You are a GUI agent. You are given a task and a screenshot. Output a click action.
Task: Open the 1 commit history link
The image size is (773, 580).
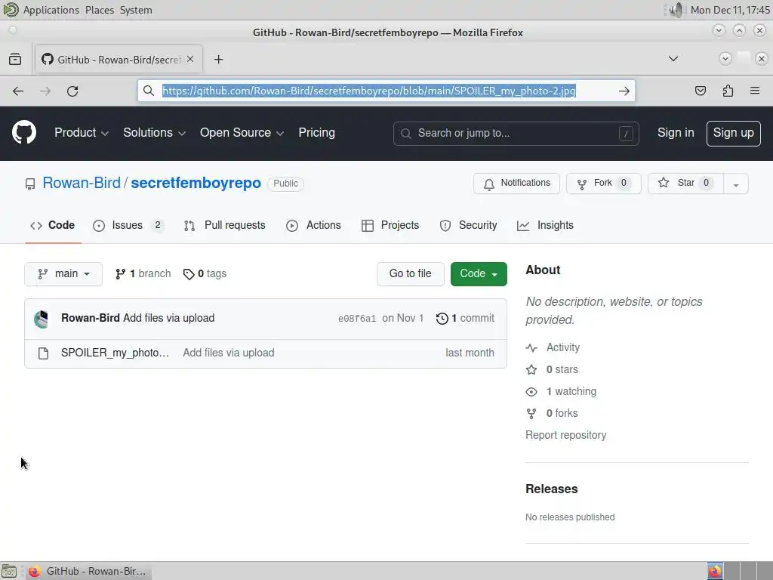click(465, 319)
